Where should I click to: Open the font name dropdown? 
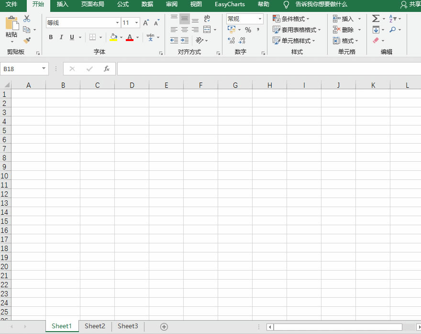(x=117, y=22)
